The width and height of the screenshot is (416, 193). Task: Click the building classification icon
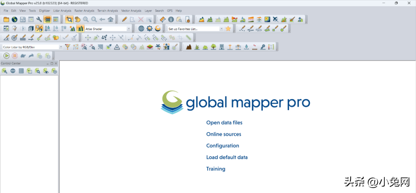pos(221,47)
